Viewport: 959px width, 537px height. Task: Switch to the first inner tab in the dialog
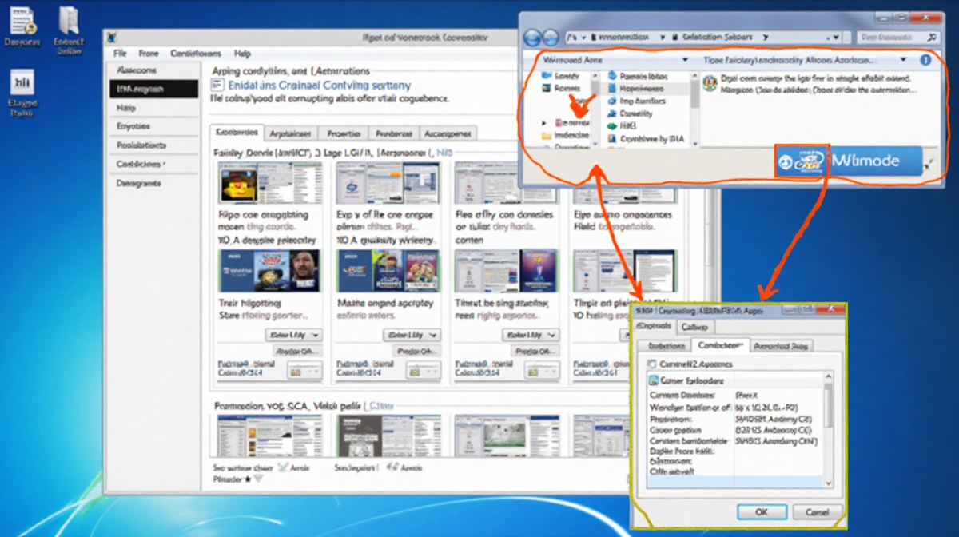pos(665,345)
